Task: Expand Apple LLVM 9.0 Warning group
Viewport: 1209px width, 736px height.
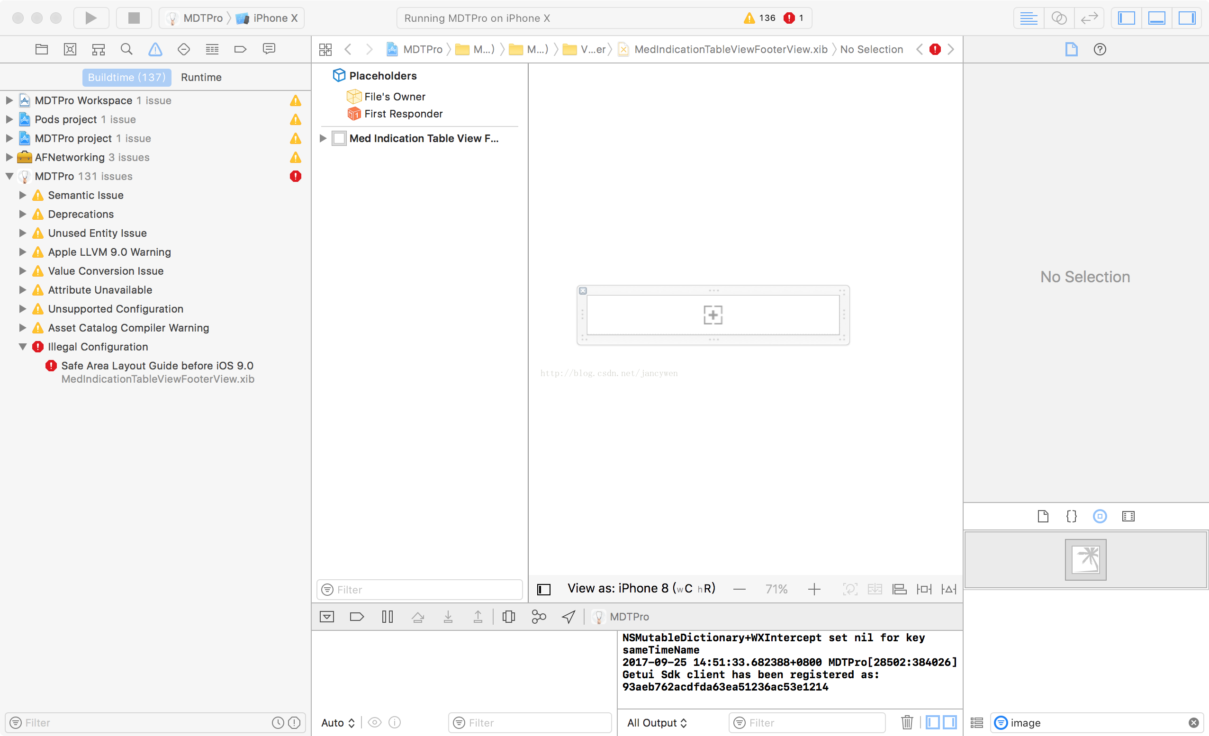Action: pyautogui.click(x=22, y=251)
